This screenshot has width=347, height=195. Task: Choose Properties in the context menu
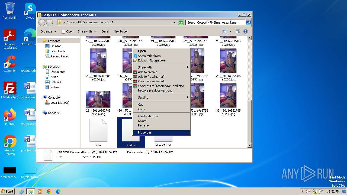162,132
